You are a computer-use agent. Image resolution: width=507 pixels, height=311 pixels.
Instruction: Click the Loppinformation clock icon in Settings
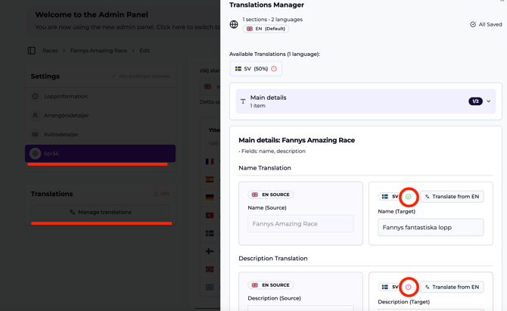(36, 97)
